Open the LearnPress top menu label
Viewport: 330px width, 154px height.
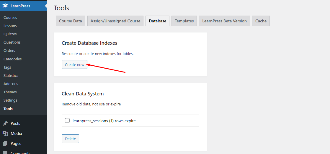coord(20,6)
